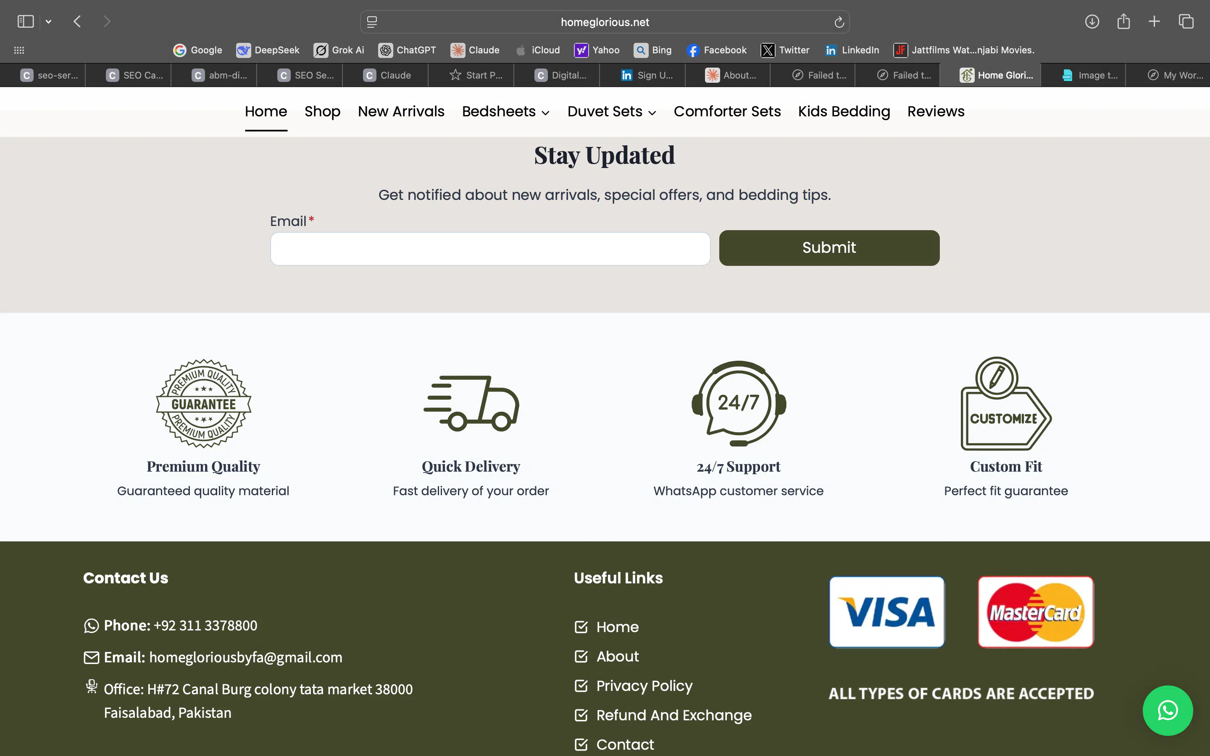The height and width of the screenshot is (756, 1210).
Task: Click the Safari sidebar toggle icon
Action: pos(26,21)
